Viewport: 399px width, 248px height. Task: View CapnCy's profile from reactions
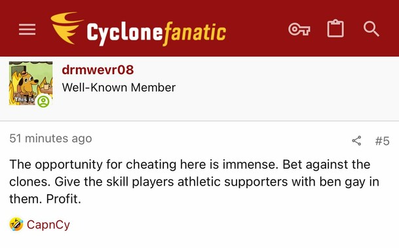point(48,225)
